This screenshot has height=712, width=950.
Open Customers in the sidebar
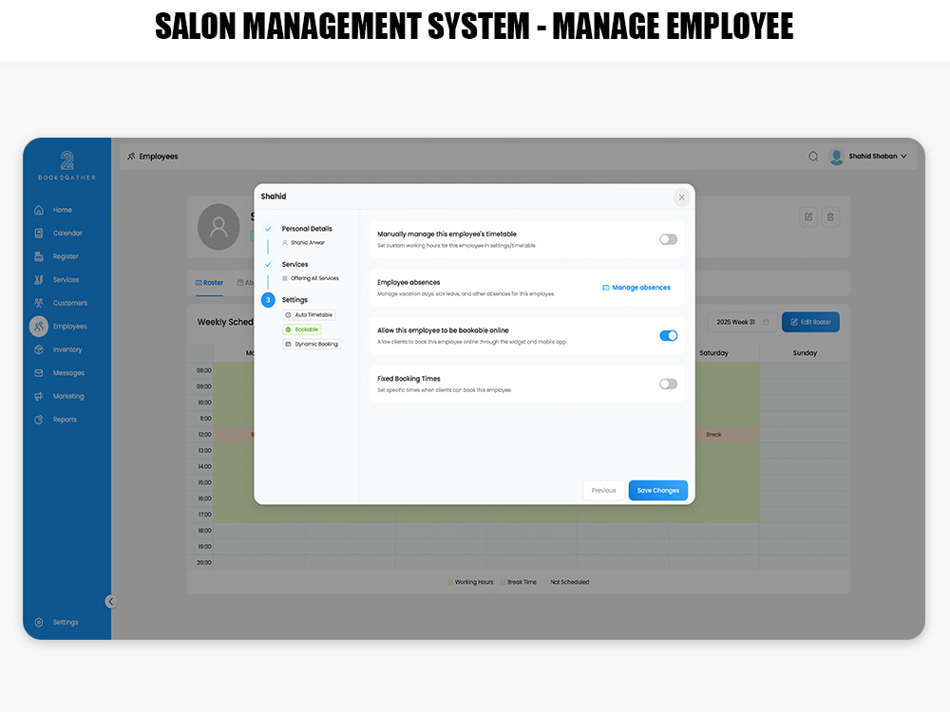[x=69, y=303]
